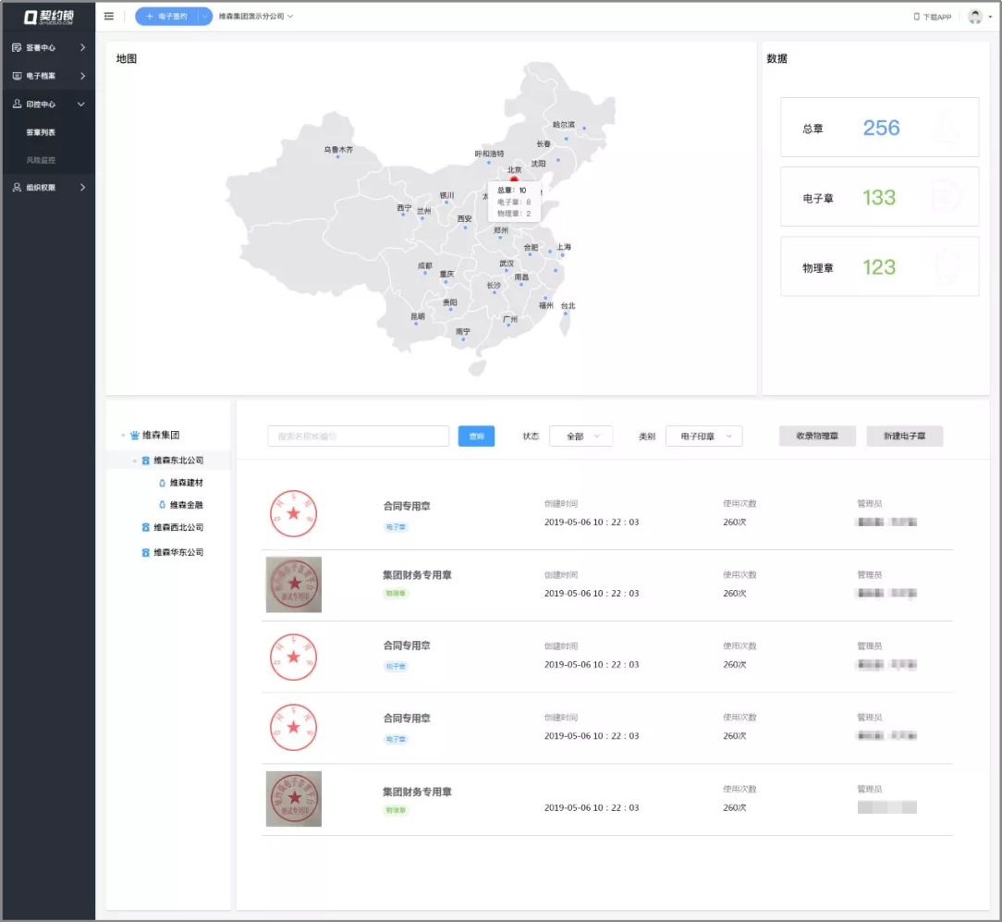The height and width of the screenshot is (922, 1002).
Task: Click the building icon next to 维森西北公司
Action: point(146,527)
